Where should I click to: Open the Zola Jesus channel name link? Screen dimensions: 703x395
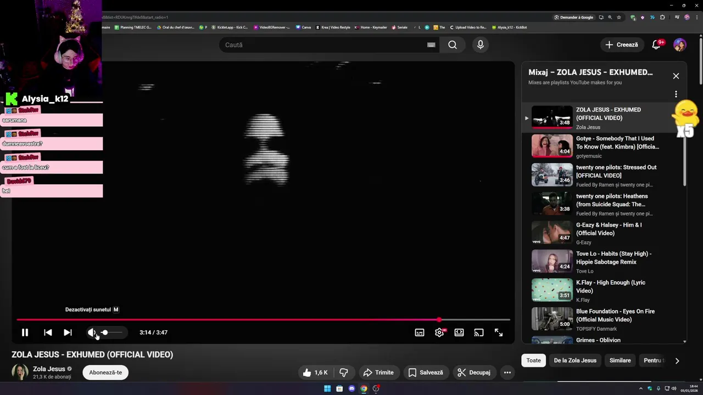tap(49, 369)
